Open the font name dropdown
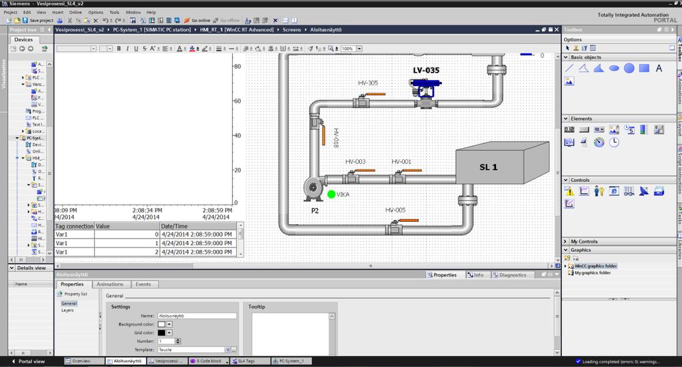The width and height of the screenshot is (682, 367). click(x=93, y=49)
